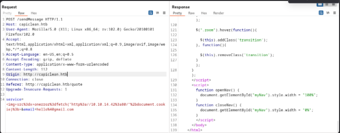
Task: Click the Request message editor settings icon
Action: pos(150,13)
